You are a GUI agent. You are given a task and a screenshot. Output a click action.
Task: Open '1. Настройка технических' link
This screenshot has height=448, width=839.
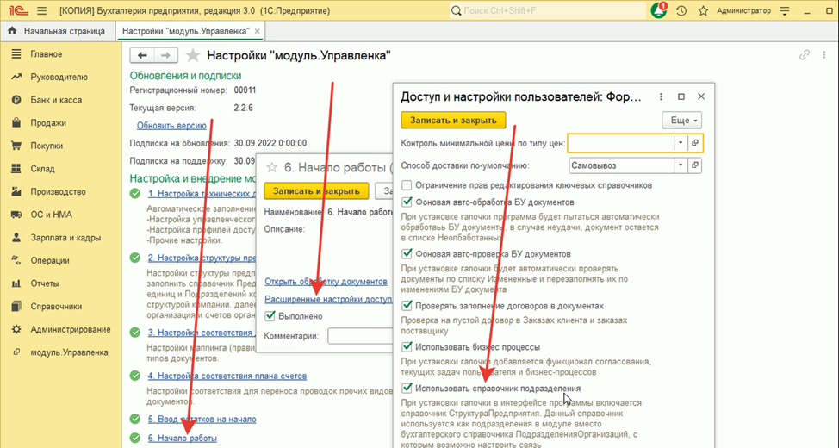202,193
